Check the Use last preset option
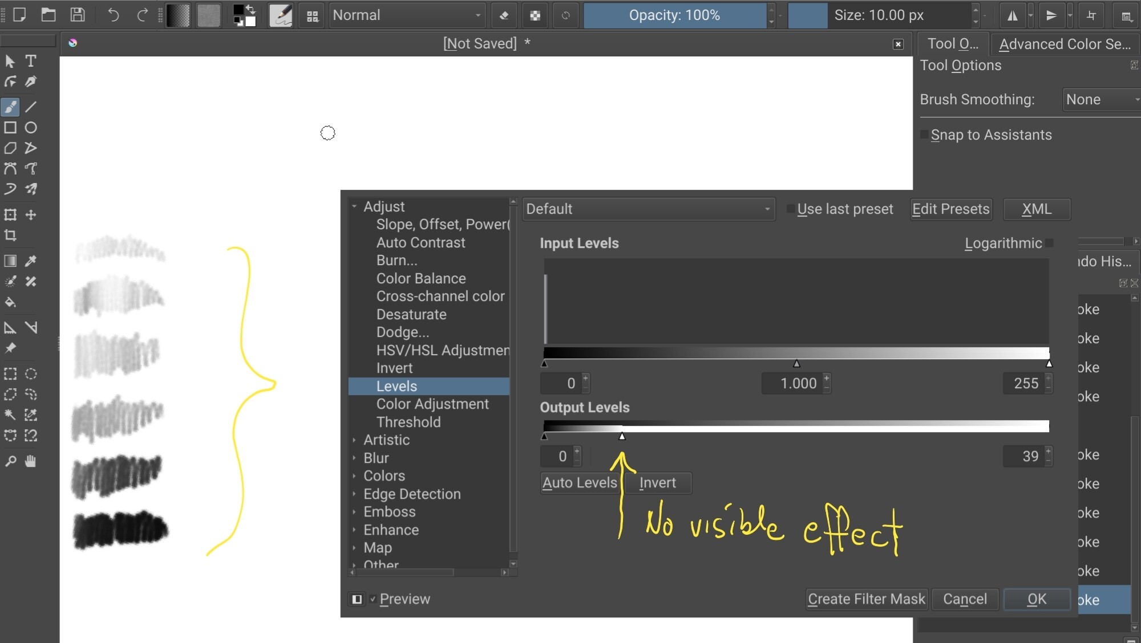The image size is (1141, 643). coord(791,209)
